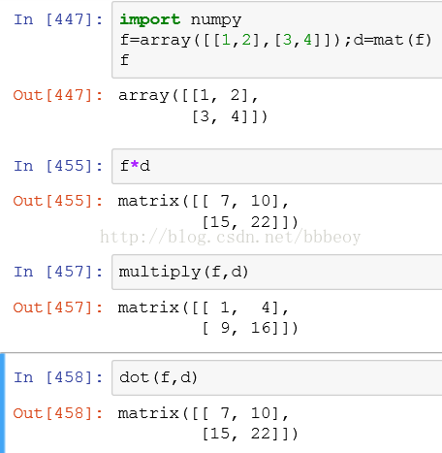Click the output line with 9, 16

click(250, 328)
